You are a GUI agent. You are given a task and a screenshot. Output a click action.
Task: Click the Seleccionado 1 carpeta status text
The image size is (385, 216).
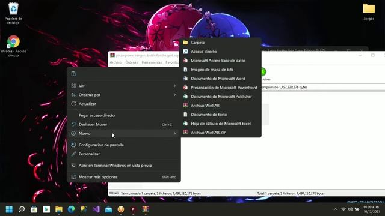tap(161, 193)
